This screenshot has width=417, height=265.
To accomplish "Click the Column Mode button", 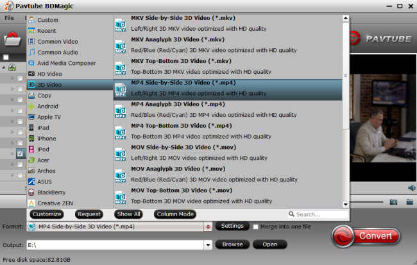I will [x=175, y=214].
